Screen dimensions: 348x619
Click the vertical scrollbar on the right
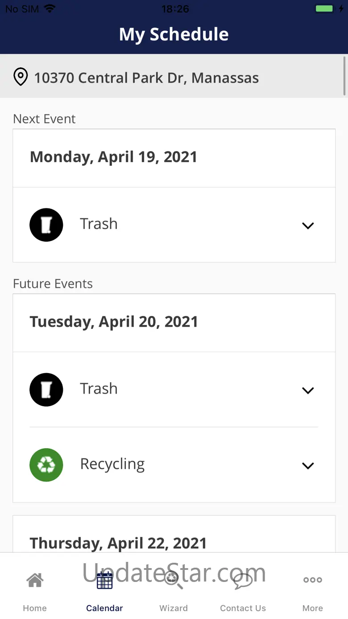[x=345, y=76]
